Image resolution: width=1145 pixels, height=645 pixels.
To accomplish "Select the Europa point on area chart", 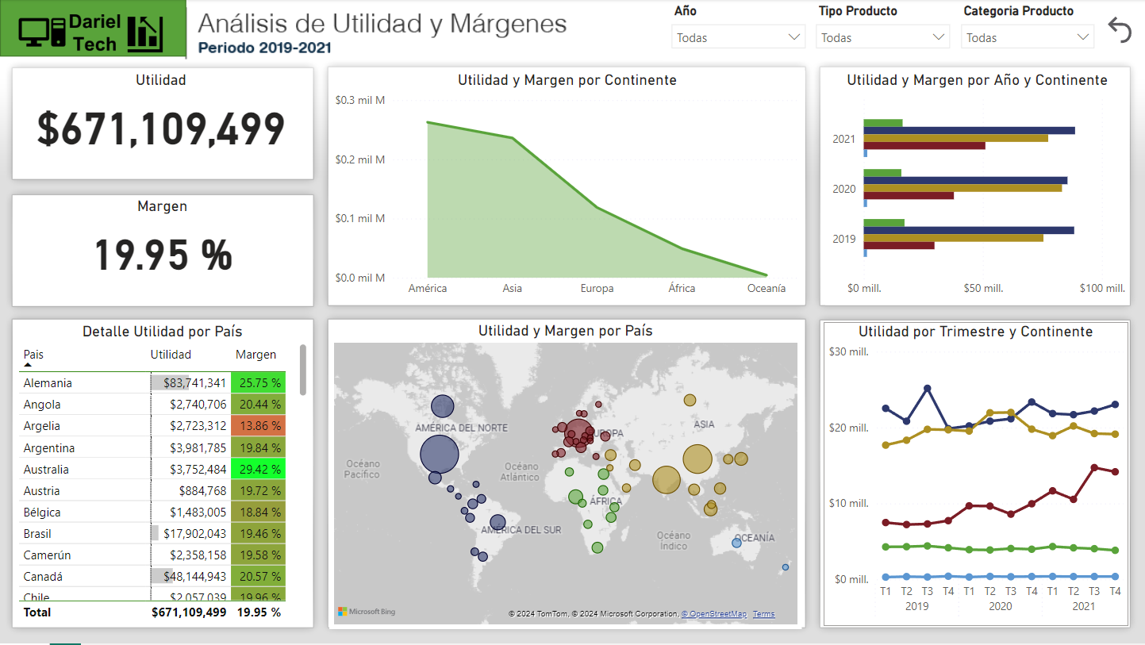I will [x=597, y=208].
